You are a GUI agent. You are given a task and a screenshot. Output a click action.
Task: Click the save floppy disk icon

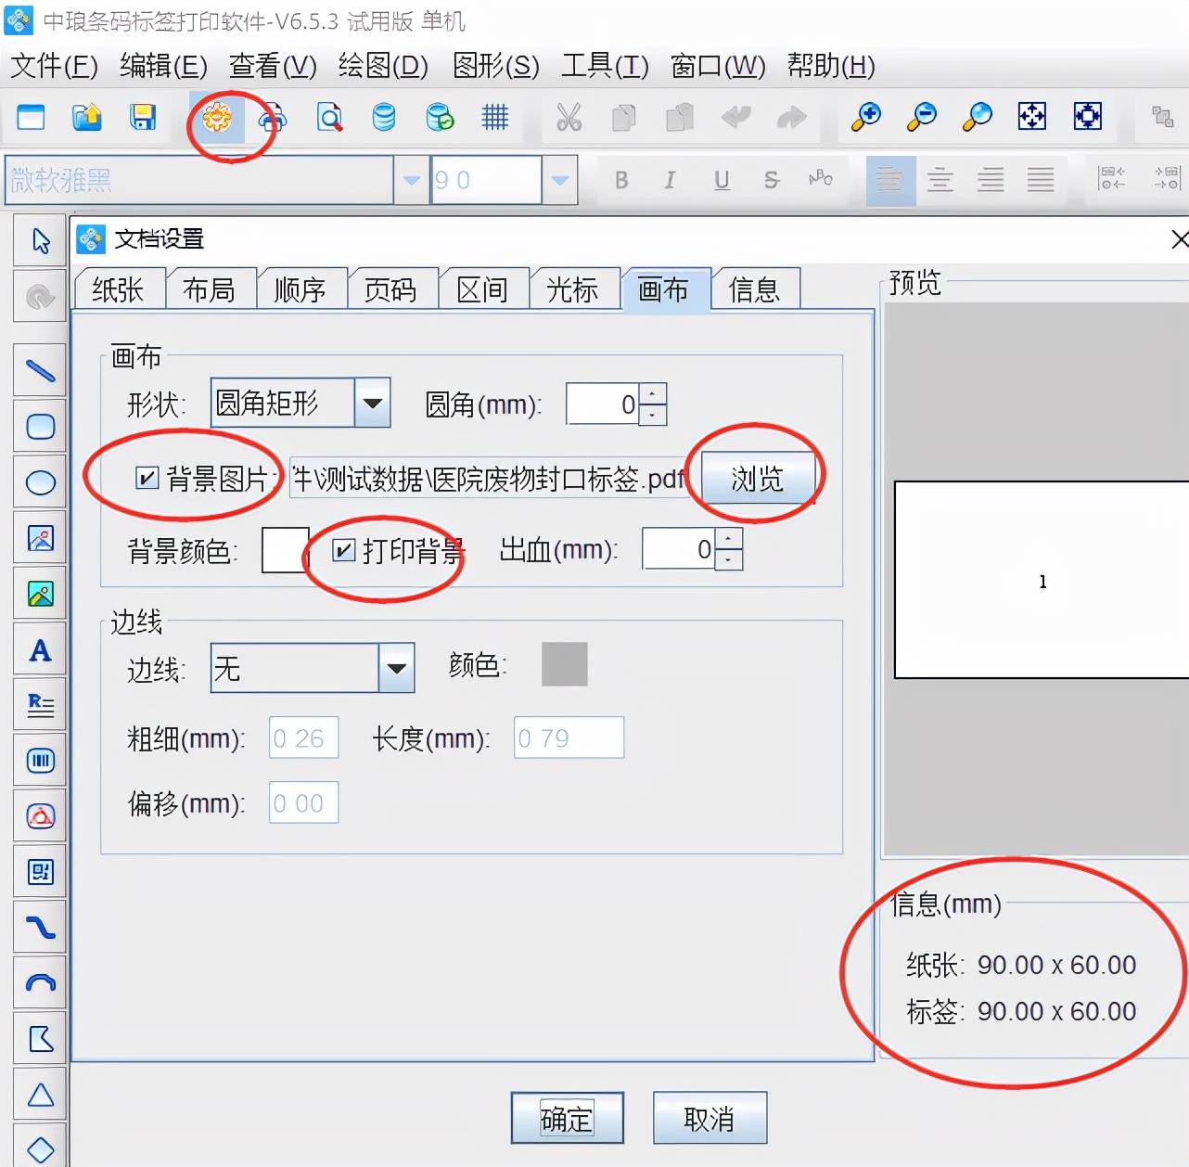[x=143, y=117]
